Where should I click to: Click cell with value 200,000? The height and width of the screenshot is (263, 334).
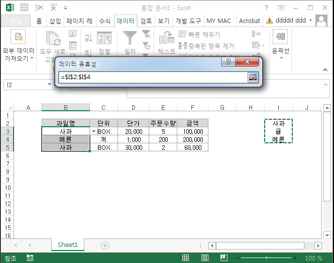point(192,139)
